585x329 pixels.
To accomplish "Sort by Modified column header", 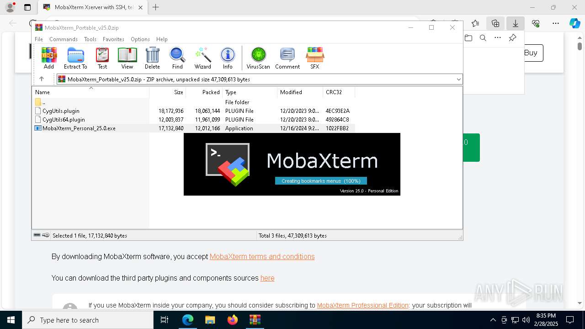I will tap(300, 92).
